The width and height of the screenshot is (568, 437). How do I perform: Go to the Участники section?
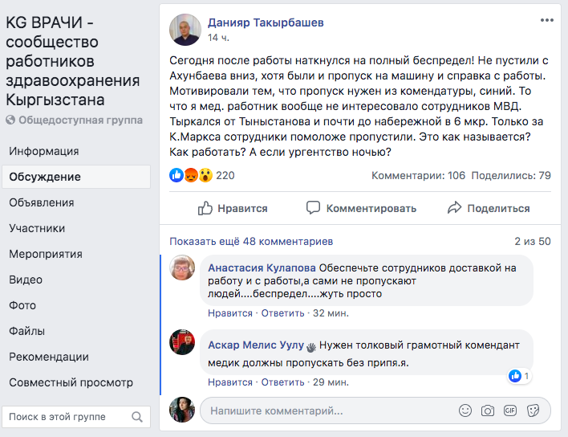[37, 228]
